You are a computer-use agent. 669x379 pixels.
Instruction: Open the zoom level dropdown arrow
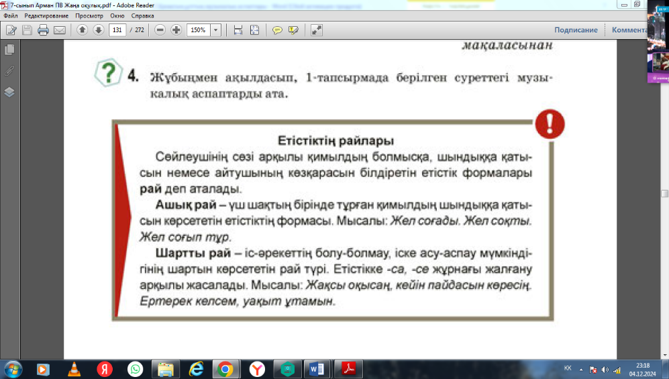(215, 30)
